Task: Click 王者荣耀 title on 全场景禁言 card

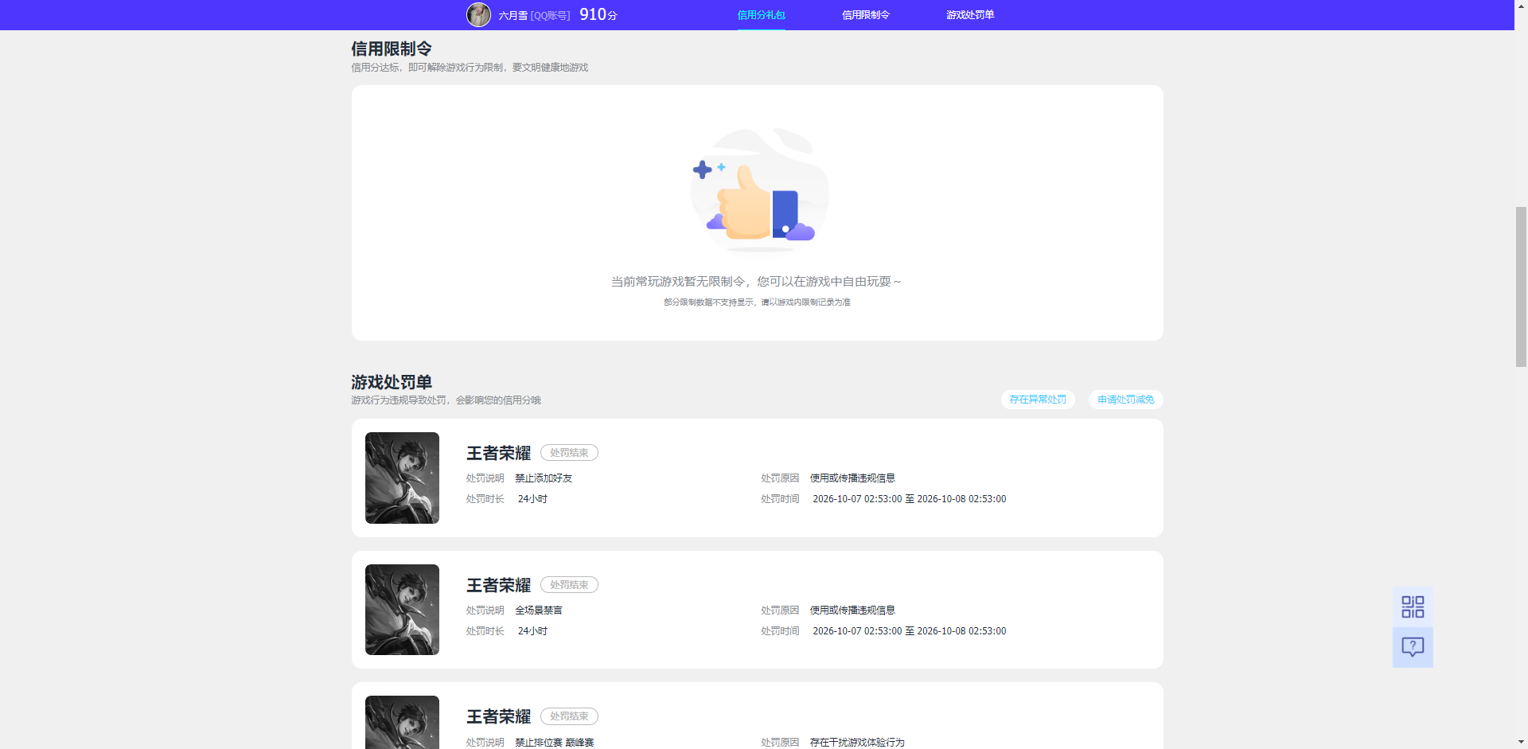Action: (x=498, y=585)
